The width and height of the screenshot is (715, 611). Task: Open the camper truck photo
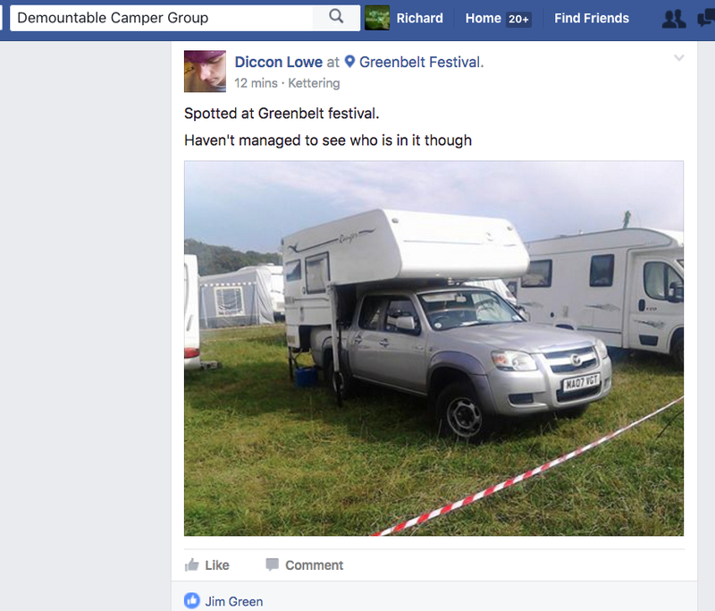click(x=433, y=348)
